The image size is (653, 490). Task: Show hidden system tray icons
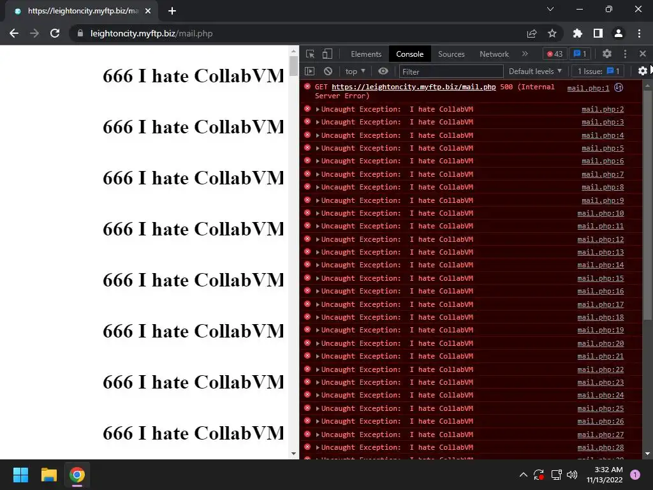click(x=524, y=475)
